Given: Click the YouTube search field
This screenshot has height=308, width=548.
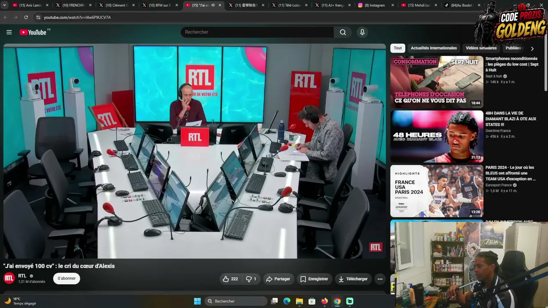Looking at the screenshot, I should coord(257,32).
